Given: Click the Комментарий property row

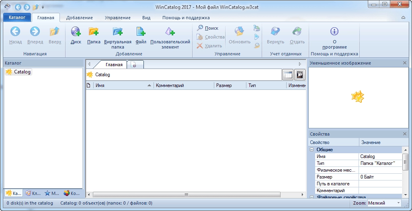Looking at the screenshot, I should click(359, 191).
